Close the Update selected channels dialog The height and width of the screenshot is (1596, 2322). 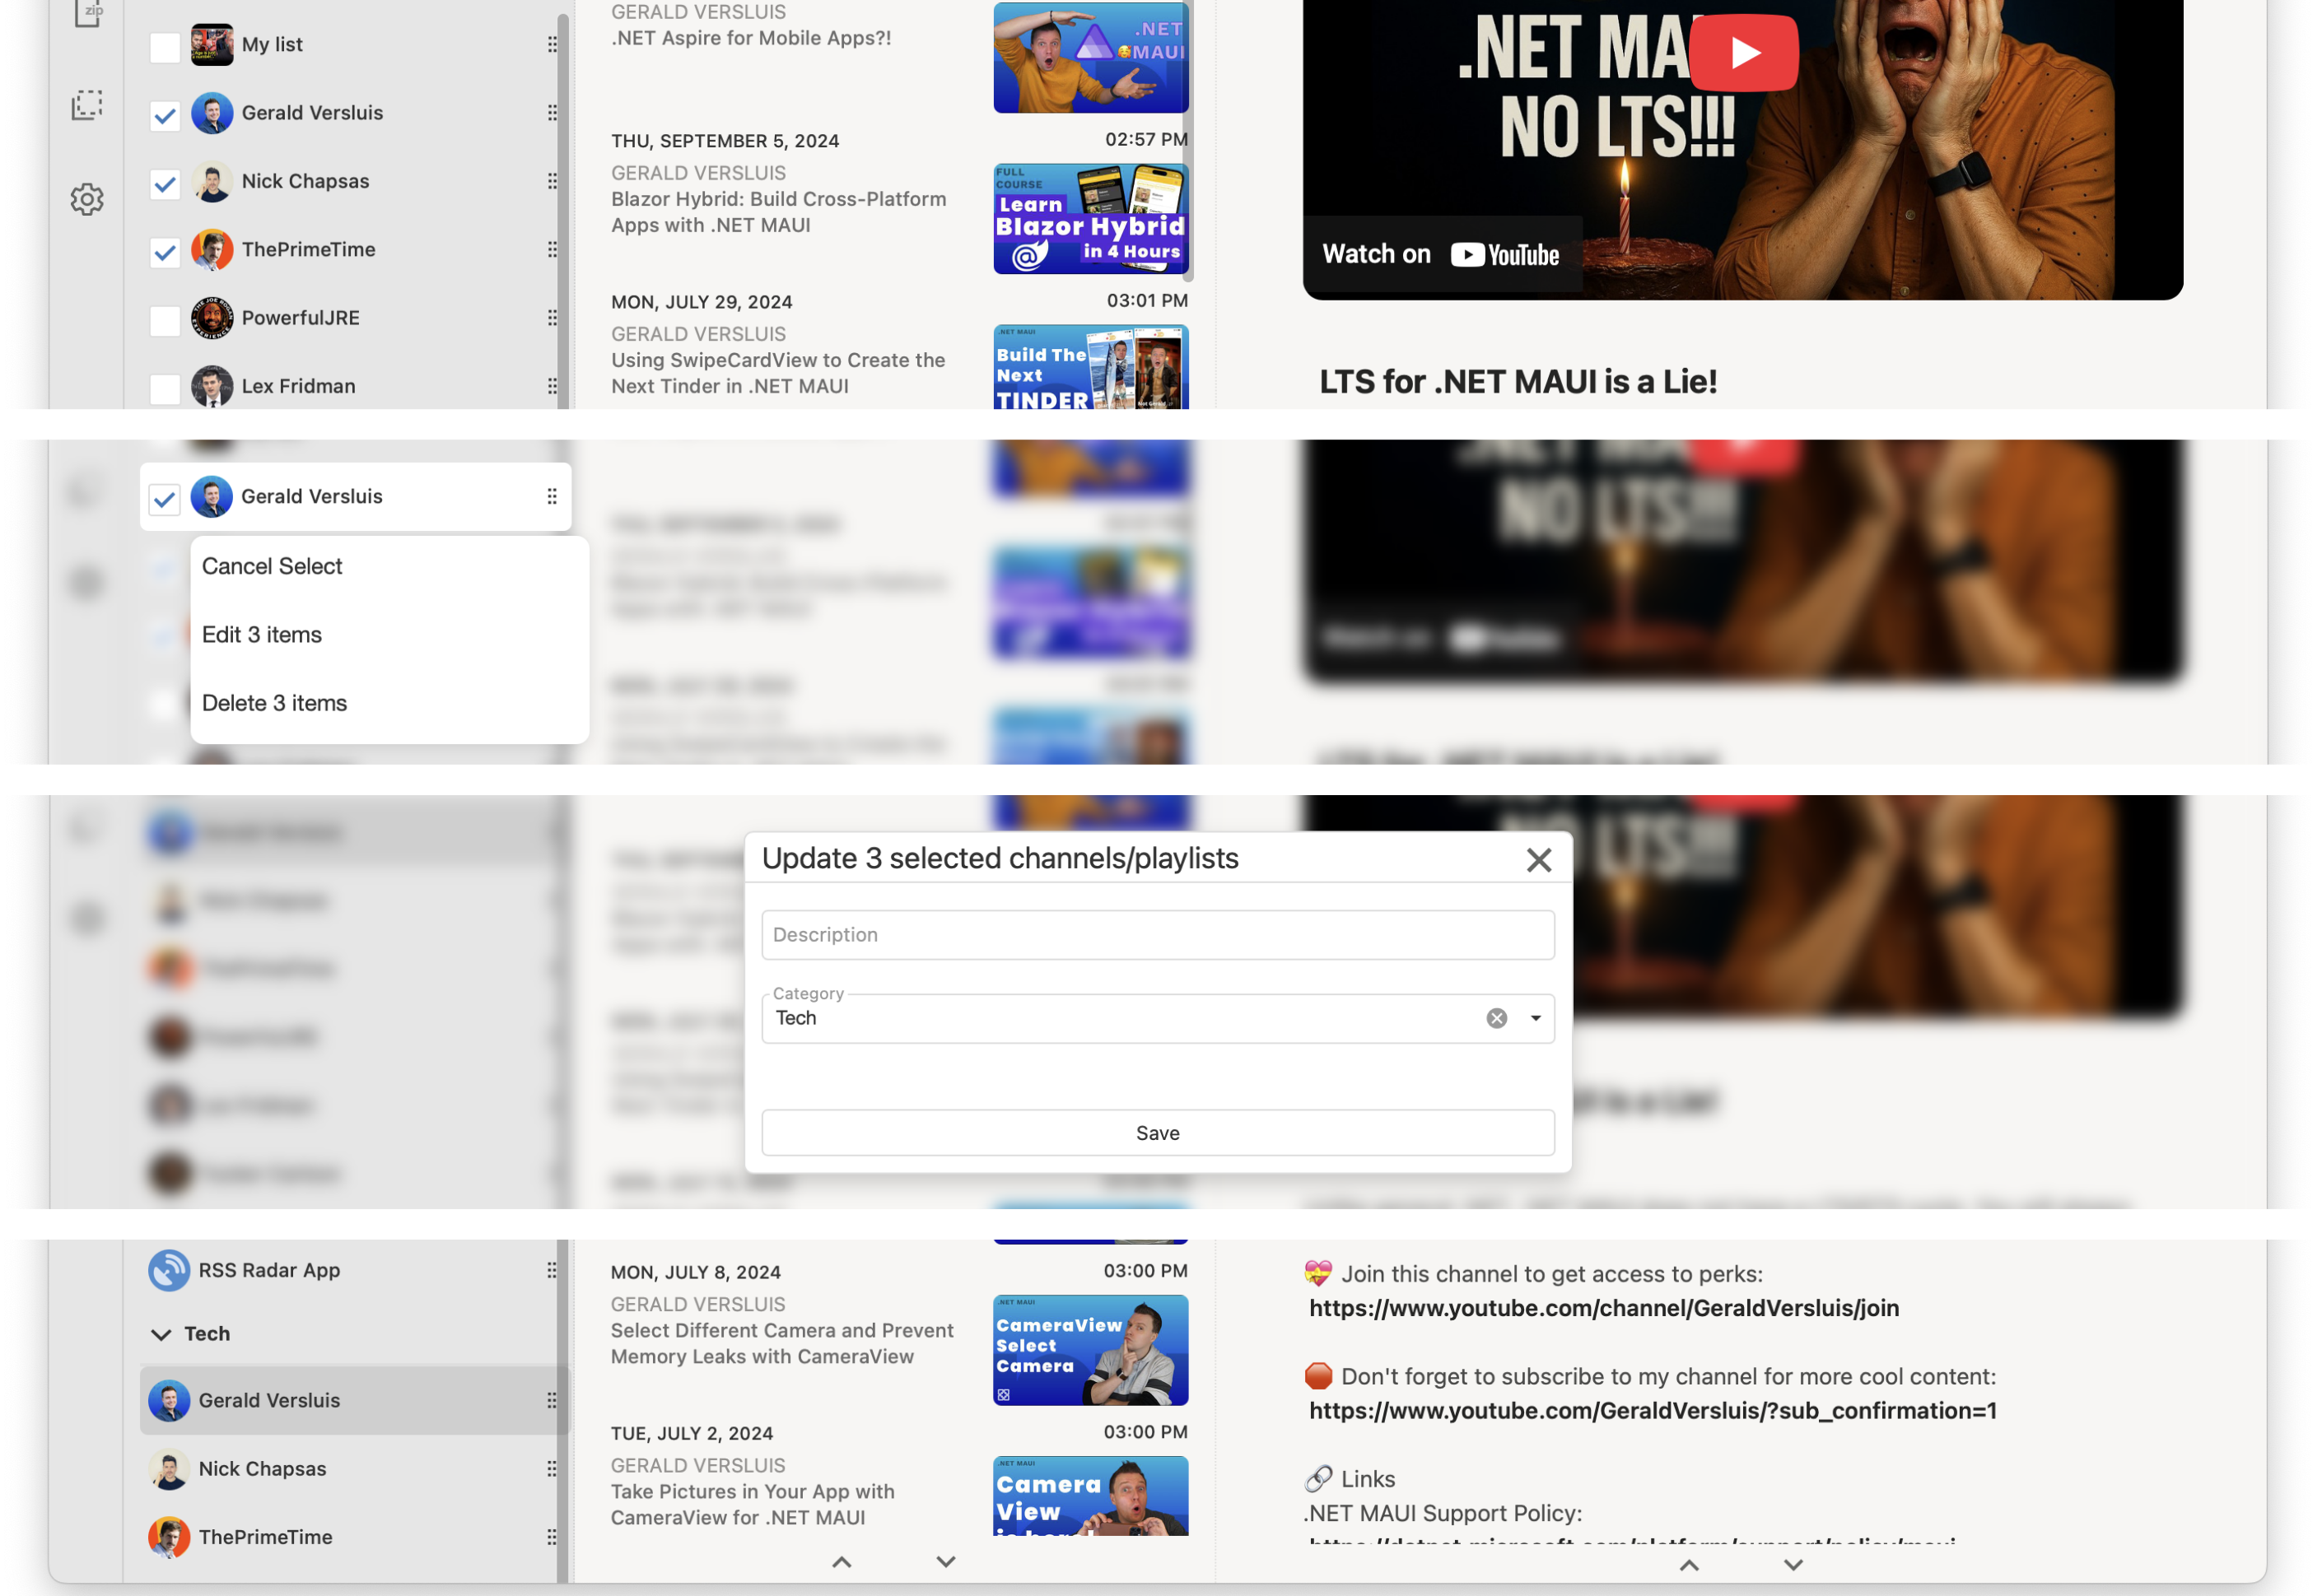(x=1539, y=860)
